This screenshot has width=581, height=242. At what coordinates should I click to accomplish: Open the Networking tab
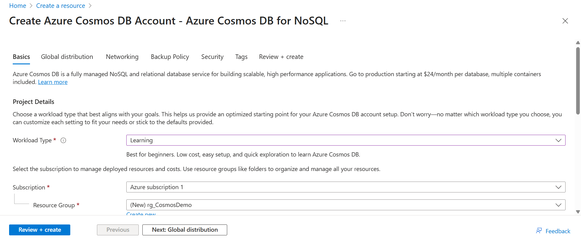[122, 57]
